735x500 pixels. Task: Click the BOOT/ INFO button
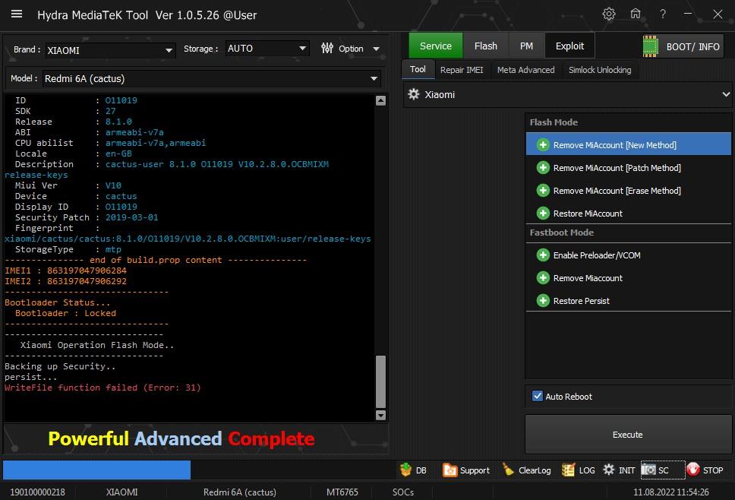tap(682, 46)
